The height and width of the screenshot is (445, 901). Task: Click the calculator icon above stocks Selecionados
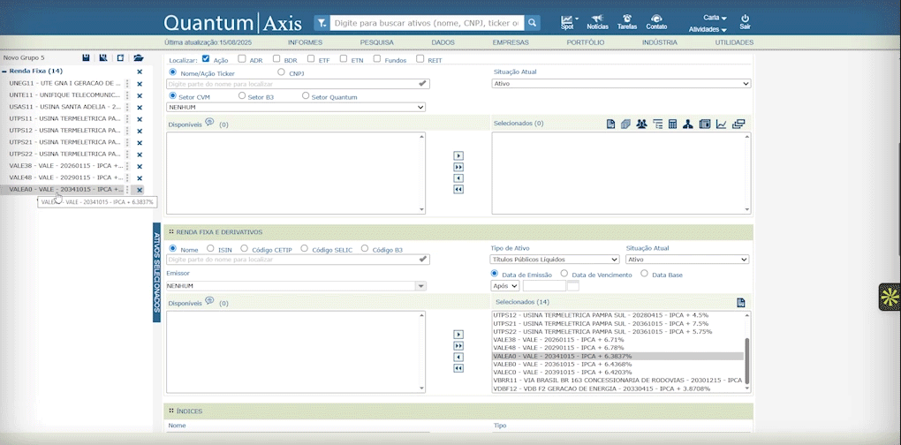click(x=672, y=124)
